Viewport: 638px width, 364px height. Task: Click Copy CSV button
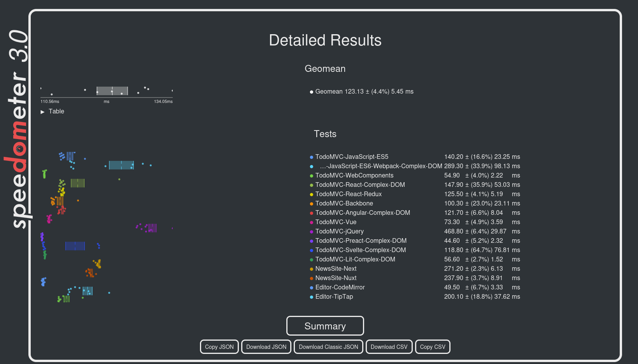point(433,347)
